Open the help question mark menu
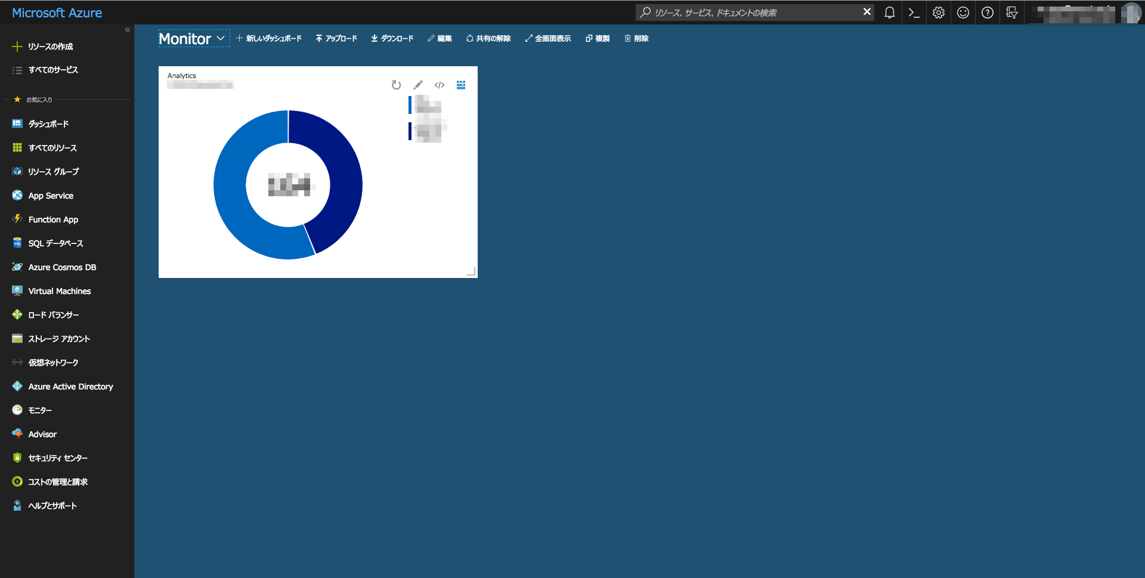1145x578 pixels. coord(988,13)
